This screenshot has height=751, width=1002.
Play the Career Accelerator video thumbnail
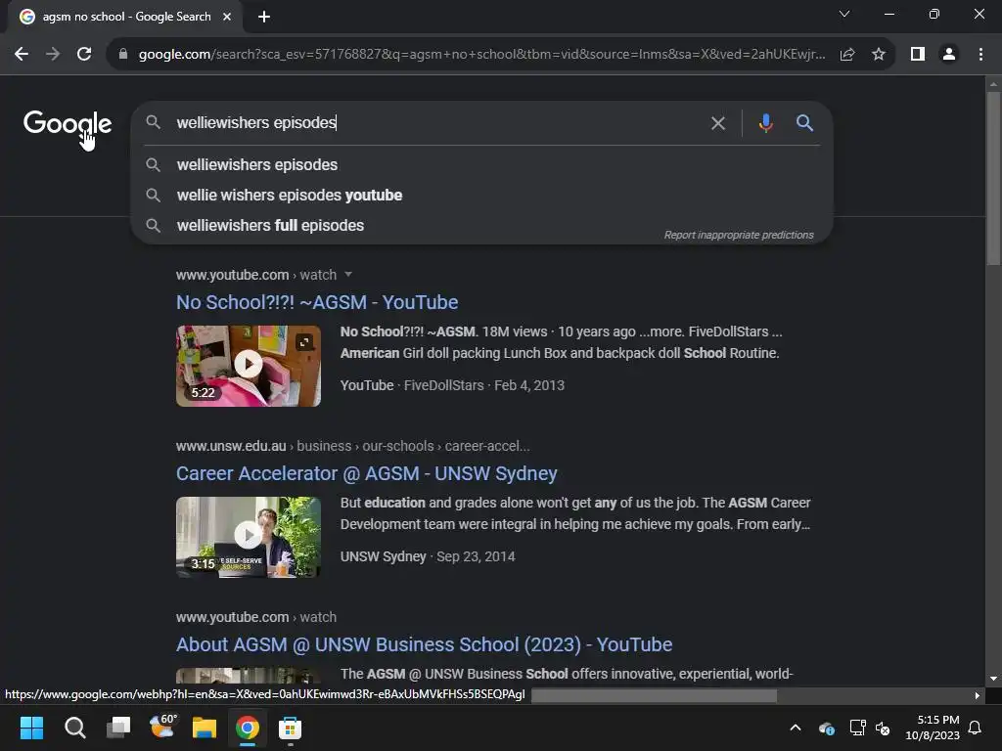pos(249,537)
